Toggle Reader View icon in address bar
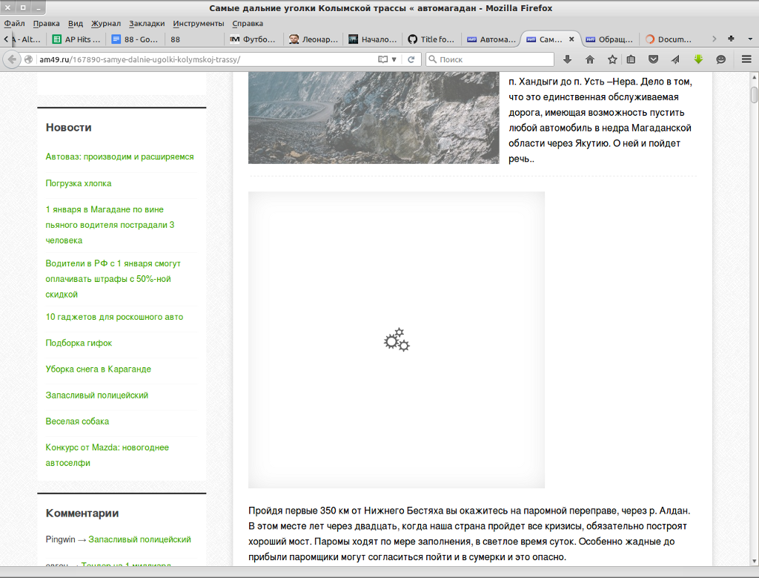The height and width of the screenshot is (578, 759). (383, 59)
